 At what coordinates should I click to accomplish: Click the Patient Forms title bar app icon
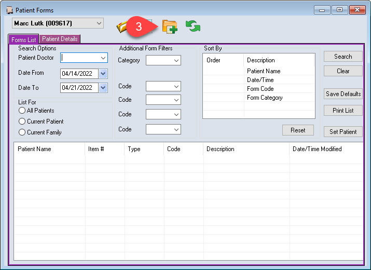point(9,10)
